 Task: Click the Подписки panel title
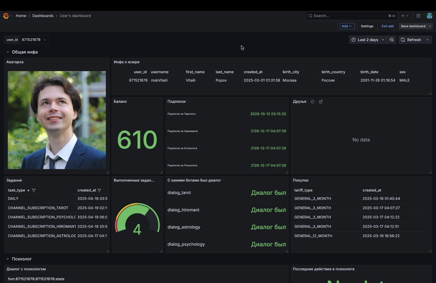point(176,101)
